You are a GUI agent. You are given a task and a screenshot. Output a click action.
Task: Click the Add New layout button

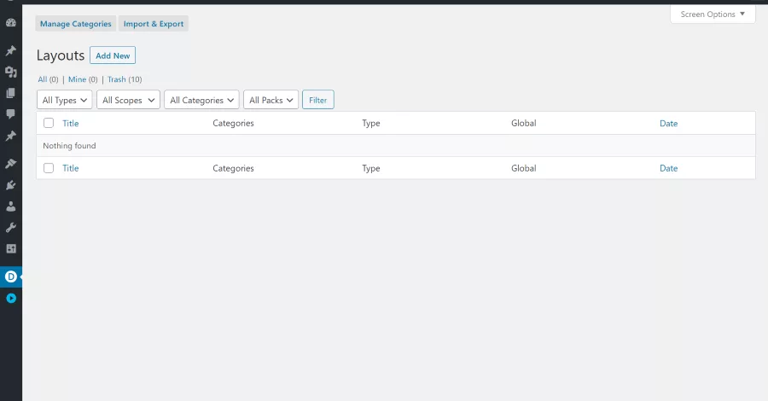113,55
